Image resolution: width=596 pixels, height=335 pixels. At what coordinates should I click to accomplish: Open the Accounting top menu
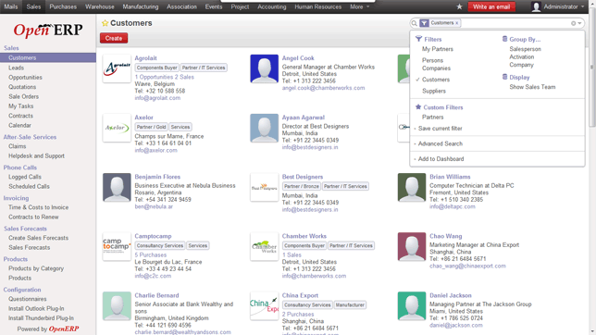(x=272, y=6)
